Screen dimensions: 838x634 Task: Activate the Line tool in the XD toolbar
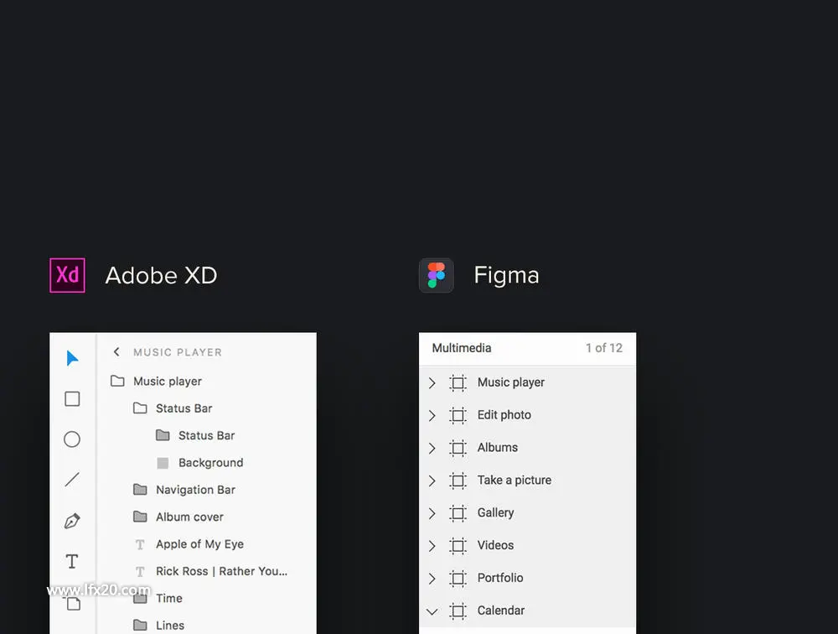72,480
